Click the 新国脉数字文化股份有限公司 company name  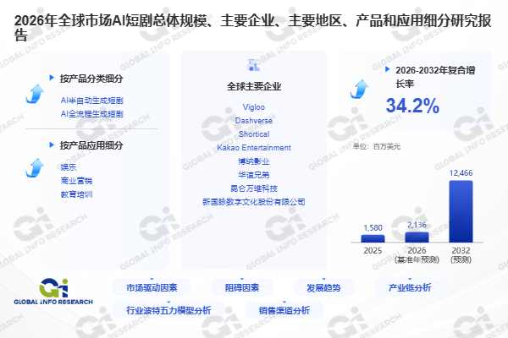254,202
